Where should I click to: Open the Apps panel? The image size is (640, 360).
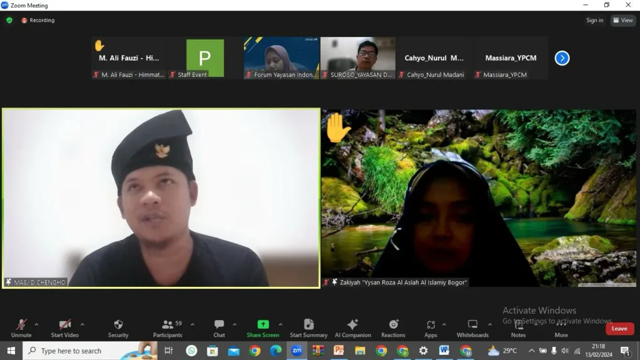(x=431, y=329)
